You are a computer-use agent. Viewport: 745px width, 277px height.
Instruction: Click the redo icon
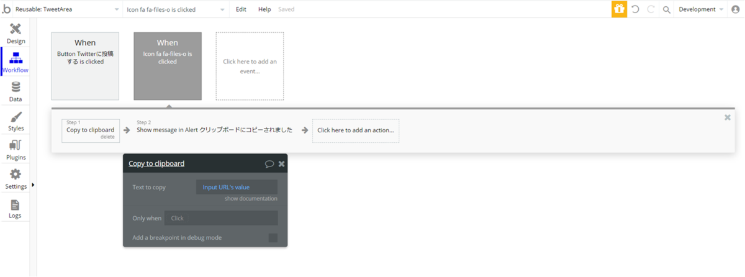651,9
